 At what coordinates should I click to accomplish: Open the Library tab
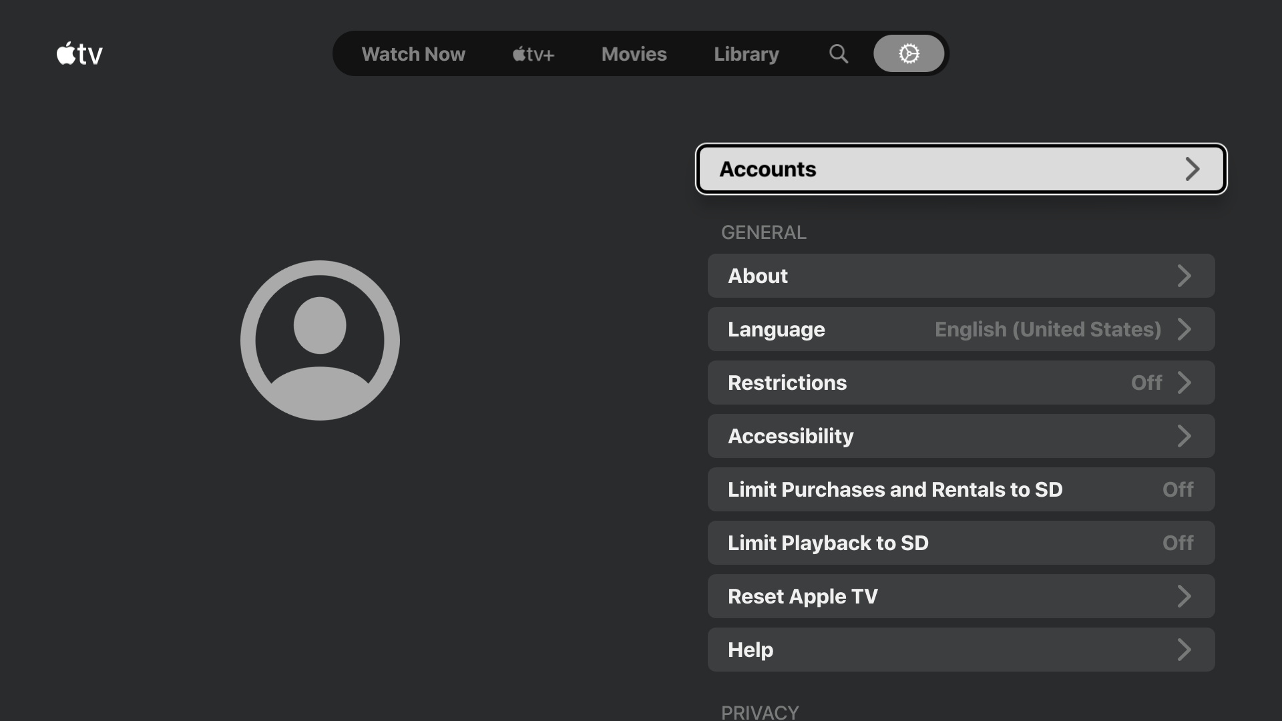(746, 54)
